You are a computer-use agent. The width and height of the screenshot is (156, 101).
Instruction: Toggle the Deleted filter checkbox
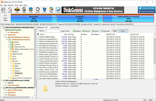[74, 31]
